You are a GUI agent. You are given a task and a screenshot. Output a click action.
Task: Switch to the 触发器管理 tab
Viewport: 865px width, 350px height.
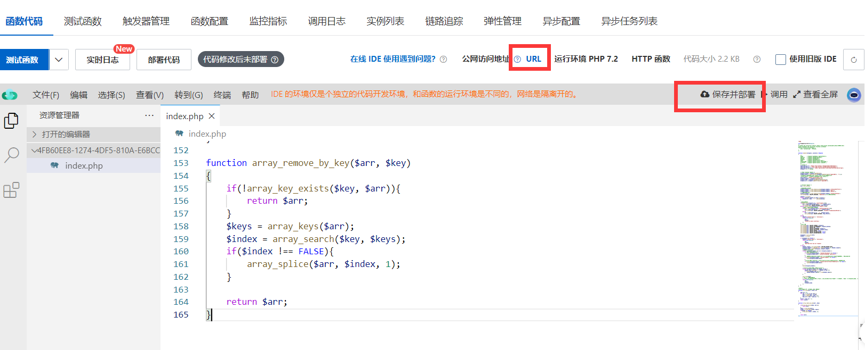tap(146, 21)
